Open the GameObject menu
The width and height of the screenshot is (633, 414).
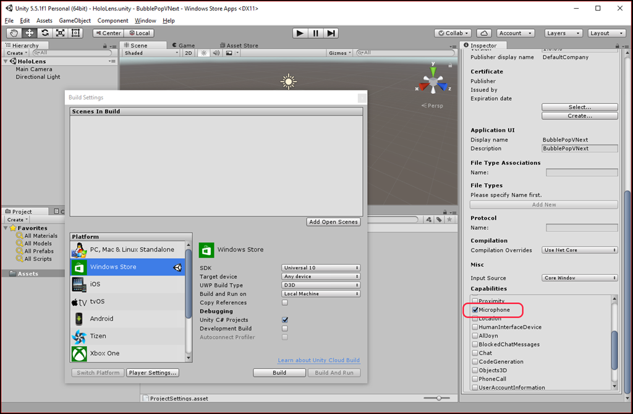[x=75, y=20]
